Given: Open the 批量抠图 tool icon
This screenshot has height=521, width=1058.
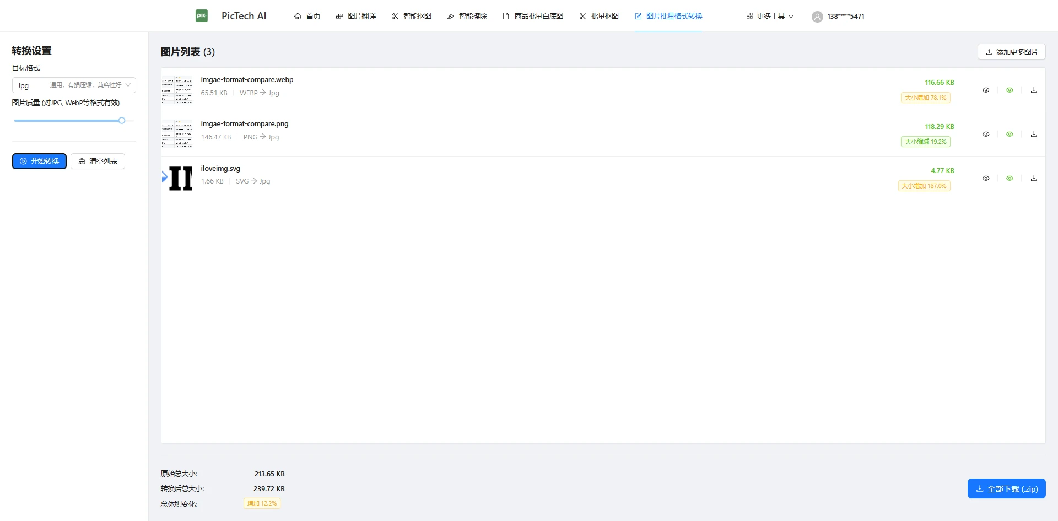Looking at the screenshot, I should 582,16.
